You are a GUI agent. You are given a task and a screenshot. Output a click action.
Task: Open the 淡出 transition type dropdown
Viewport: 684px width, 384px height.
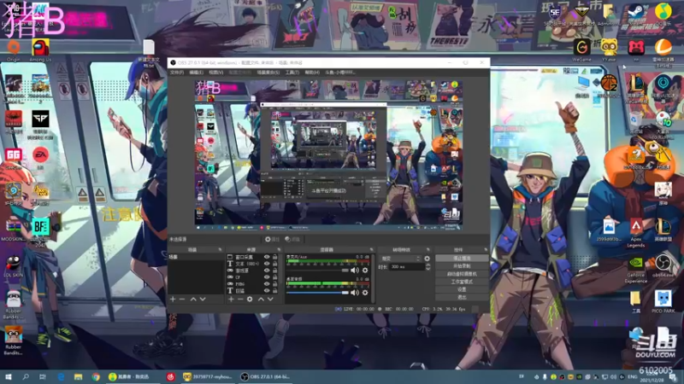click(400, 259)
